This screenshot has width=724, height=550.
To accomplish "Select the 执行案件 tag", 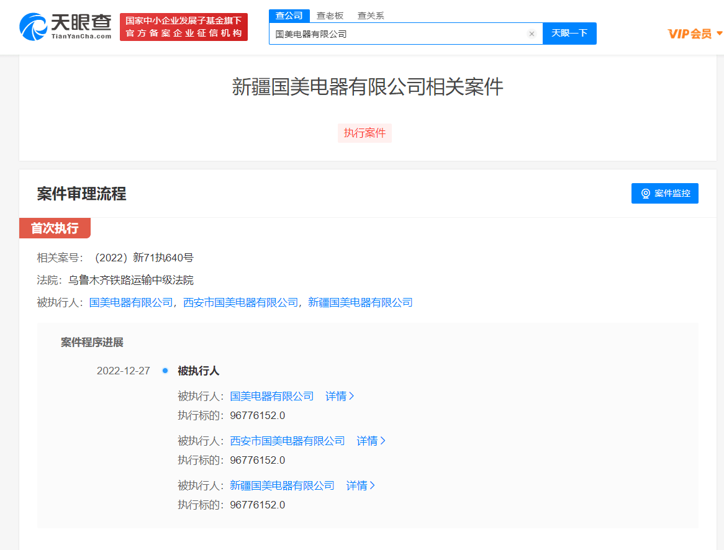I will coord(364,133).
